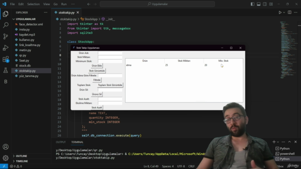Click the Ürün Ekle button

pos(97,66)
